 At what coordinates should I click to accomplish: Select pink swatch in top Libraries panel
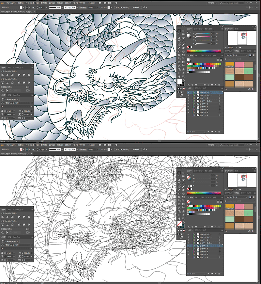239,65
